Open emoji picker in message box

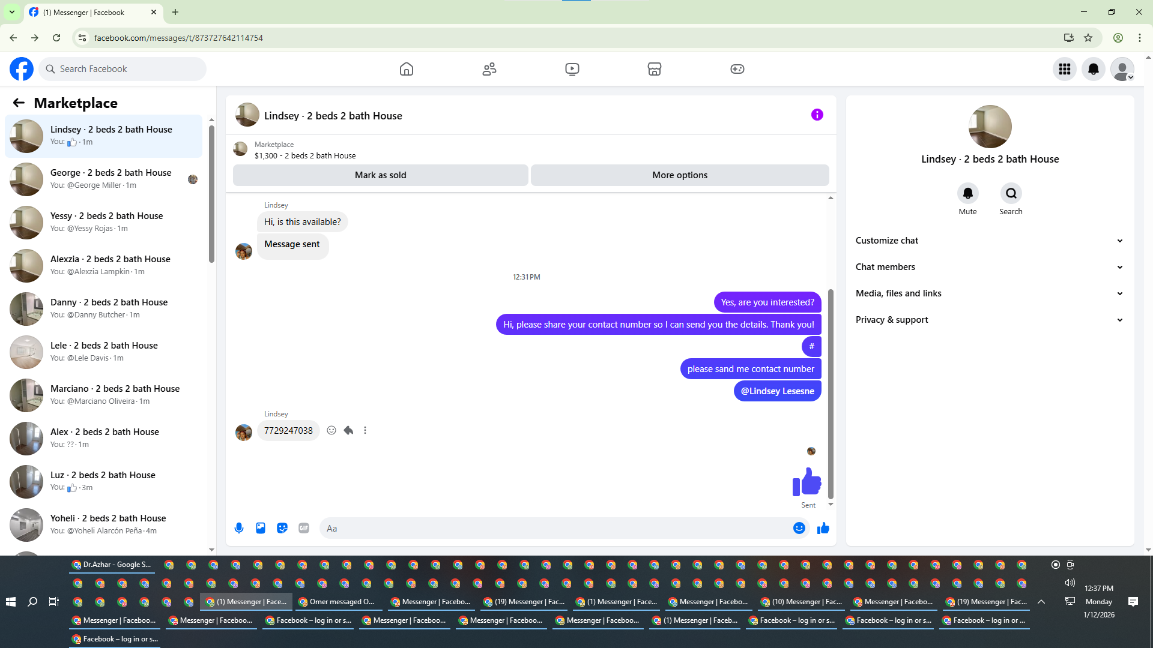(x=799, y=528)
